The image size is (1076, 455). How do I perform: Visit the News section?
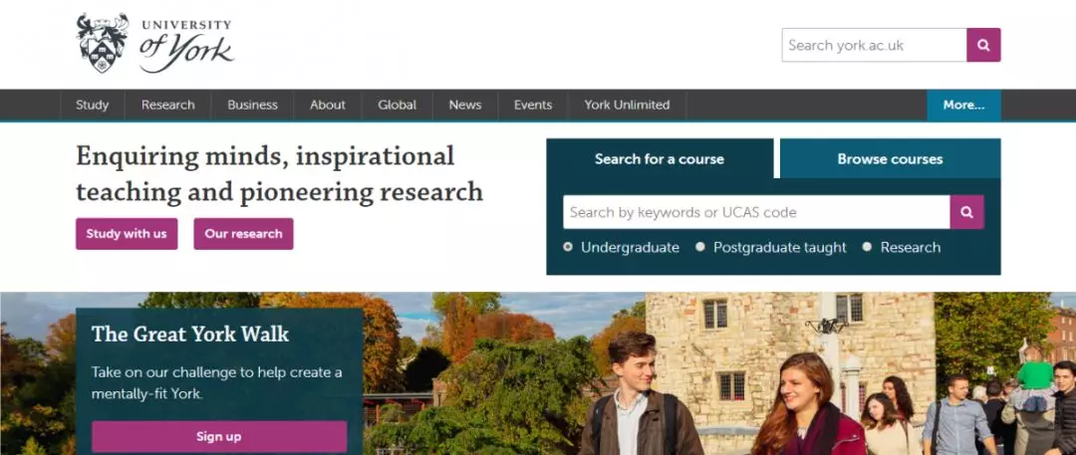[x=465, y=105]
